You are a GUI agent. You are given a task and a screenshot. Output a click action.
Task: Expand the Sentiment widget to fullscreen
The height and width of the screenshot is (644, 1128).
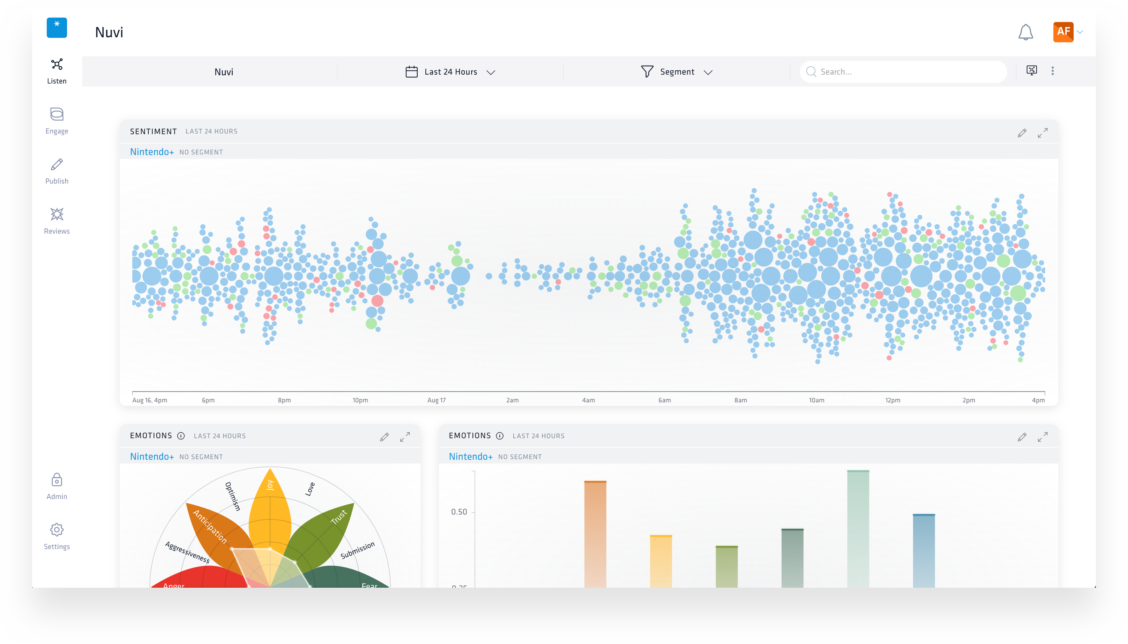click(1042, 133)
